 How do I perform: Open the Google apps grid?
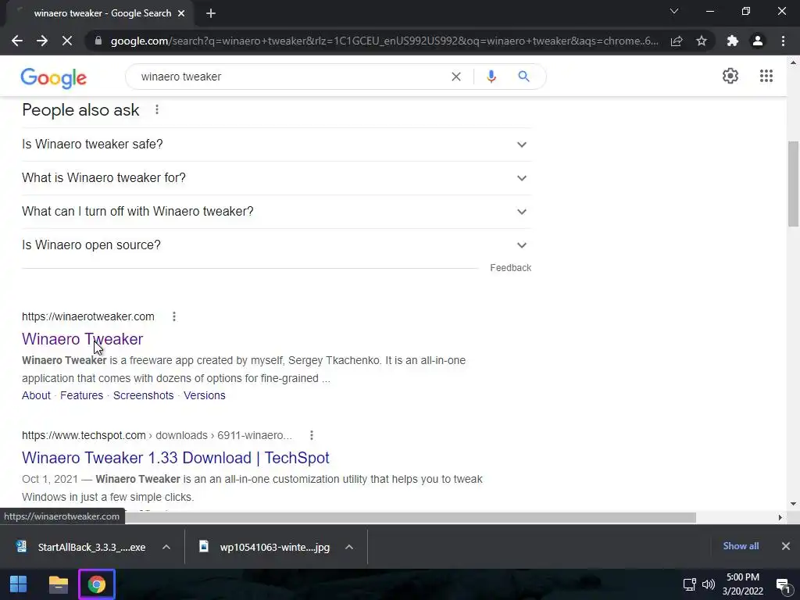pyautogui.click(x=766, y=76)
